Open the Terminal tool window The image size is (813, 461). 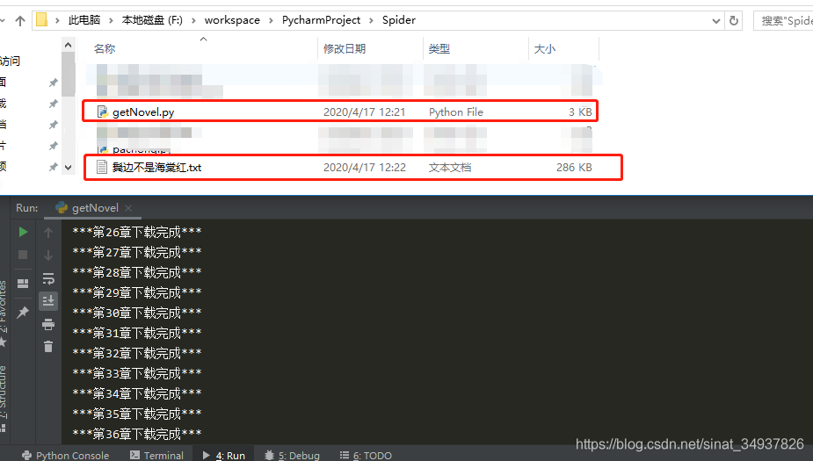pos(156,456)
